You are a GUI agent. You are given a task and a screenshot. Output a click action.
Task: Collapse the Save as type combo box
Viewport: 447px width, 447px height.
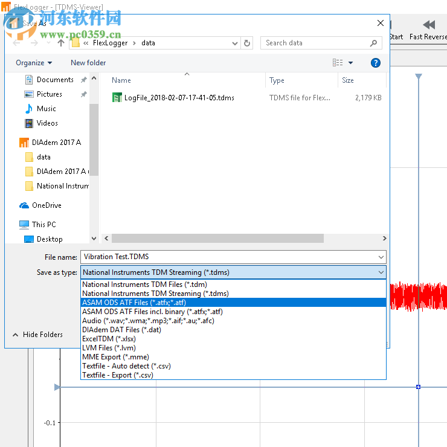click(x=381, y=272)
